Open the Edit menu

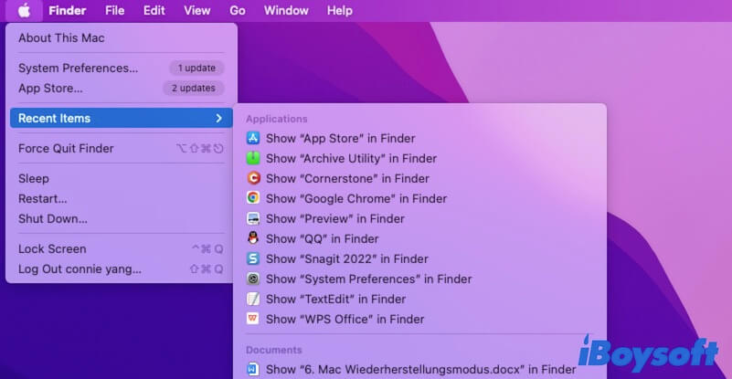pyautogui.click(x=154, y=10)
